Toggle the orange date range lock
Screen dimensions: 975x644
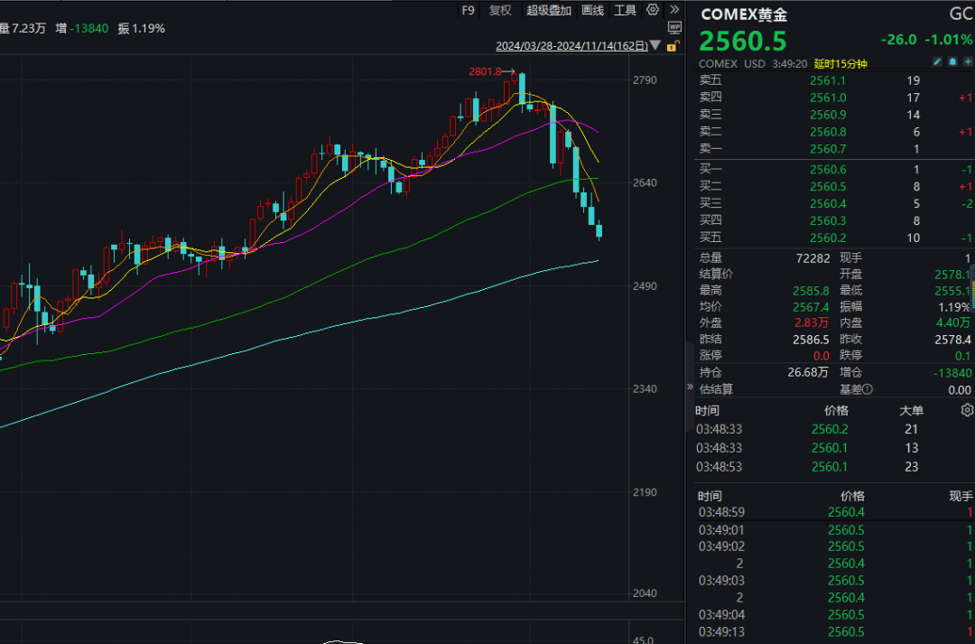[x=673, y=45]
